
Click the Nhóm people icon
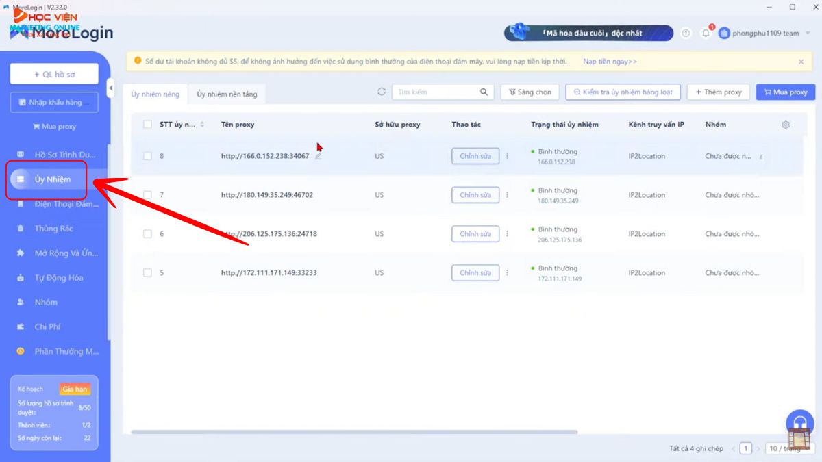click(21, 303)
